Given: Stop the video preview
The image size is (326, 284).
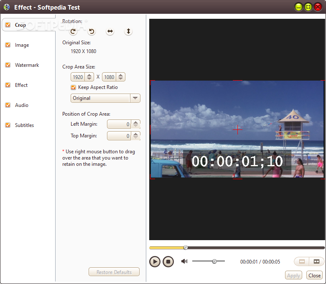Looking at the screenshot, I should point(168,261).
